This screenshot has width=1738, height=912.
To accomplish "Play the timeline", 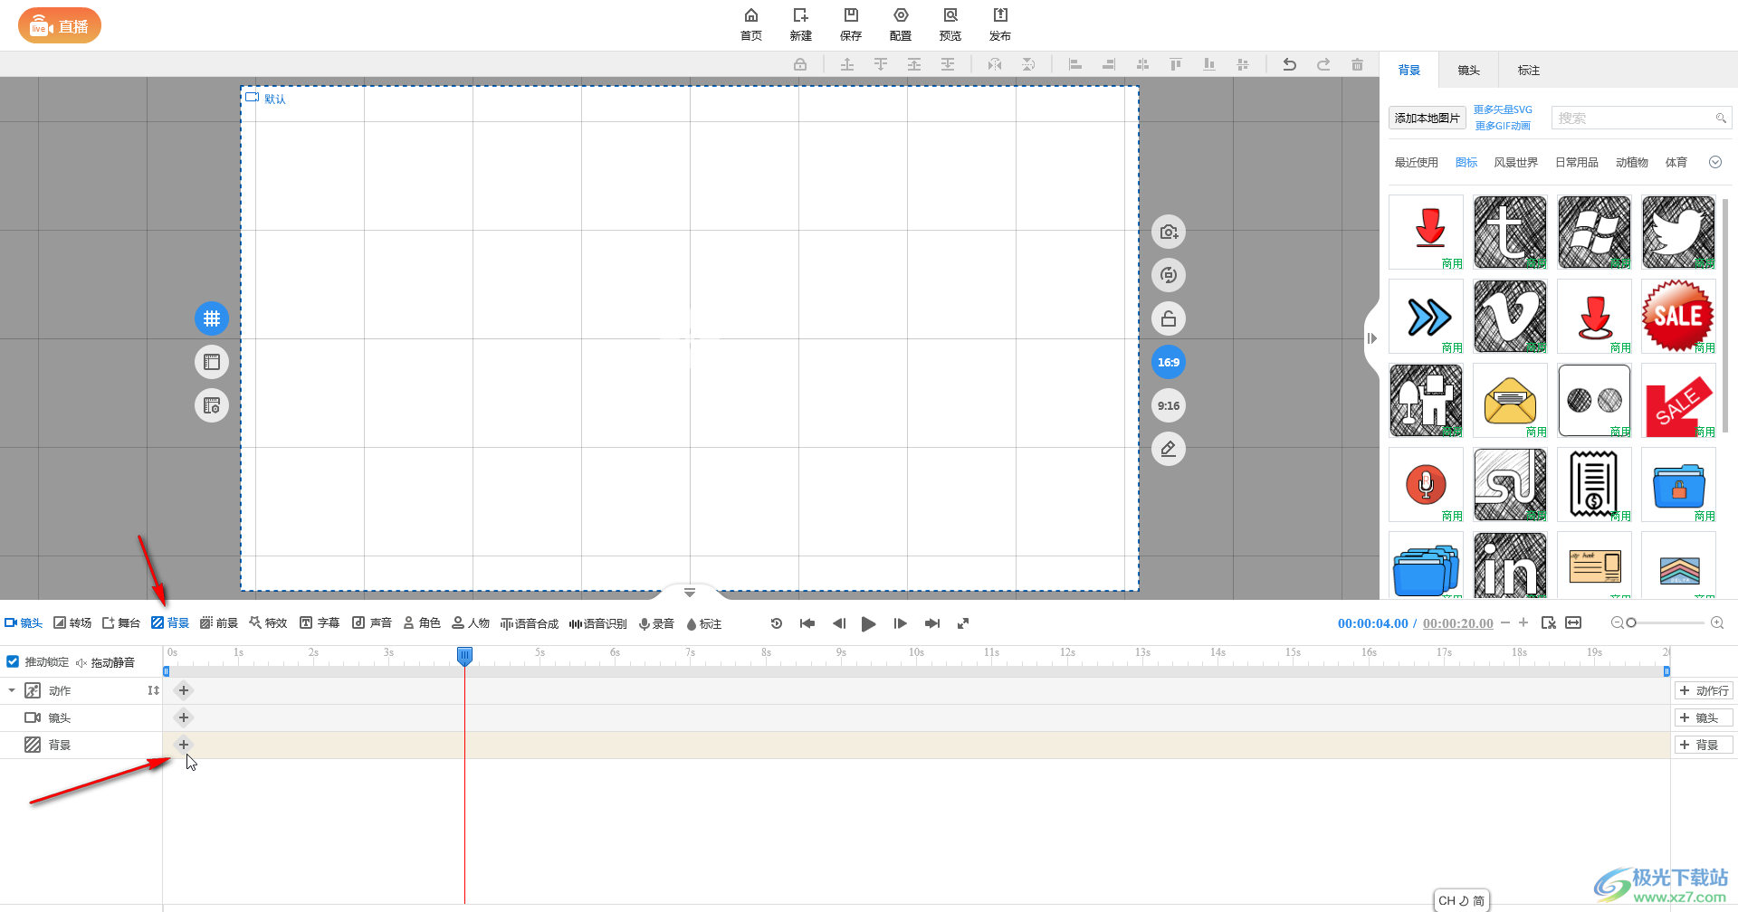I will 868,623.
